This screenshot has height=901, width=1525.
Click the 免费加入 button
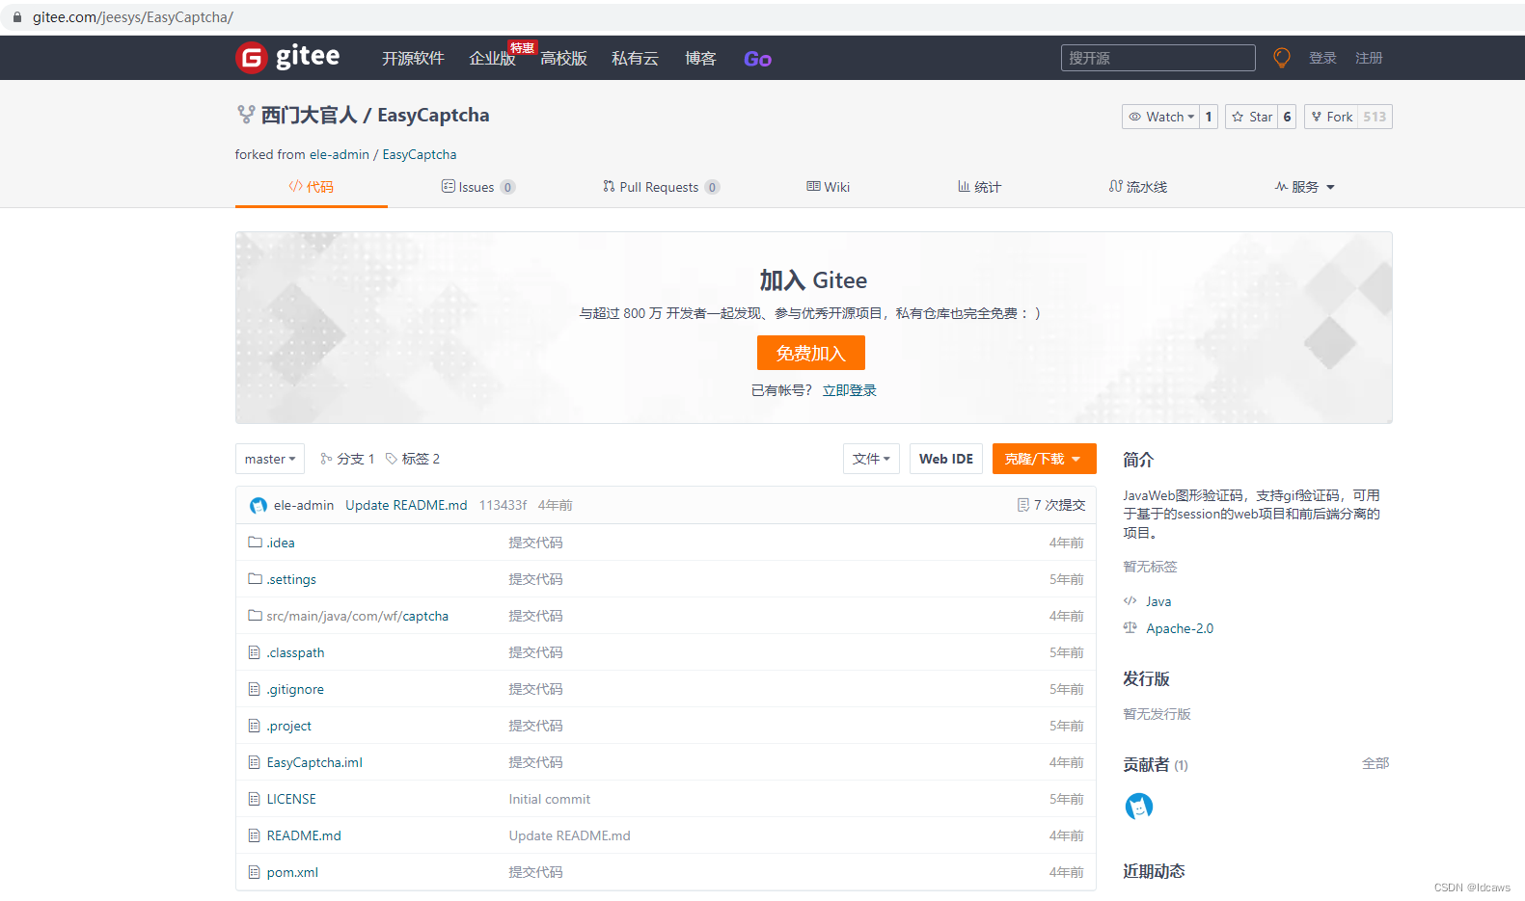point(811,353)
